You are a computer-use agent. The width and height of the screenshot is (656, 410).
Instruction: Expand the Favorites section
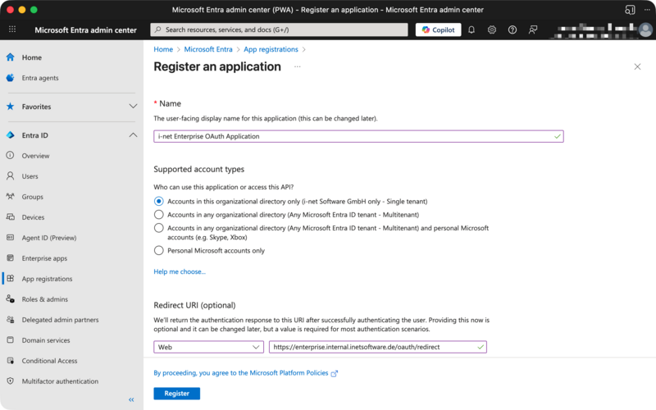coord(133,107)
